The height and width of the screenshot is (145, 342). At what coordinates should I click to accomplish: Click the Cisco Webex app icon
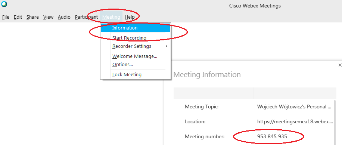pyautogui.click(x=4, y=4)
